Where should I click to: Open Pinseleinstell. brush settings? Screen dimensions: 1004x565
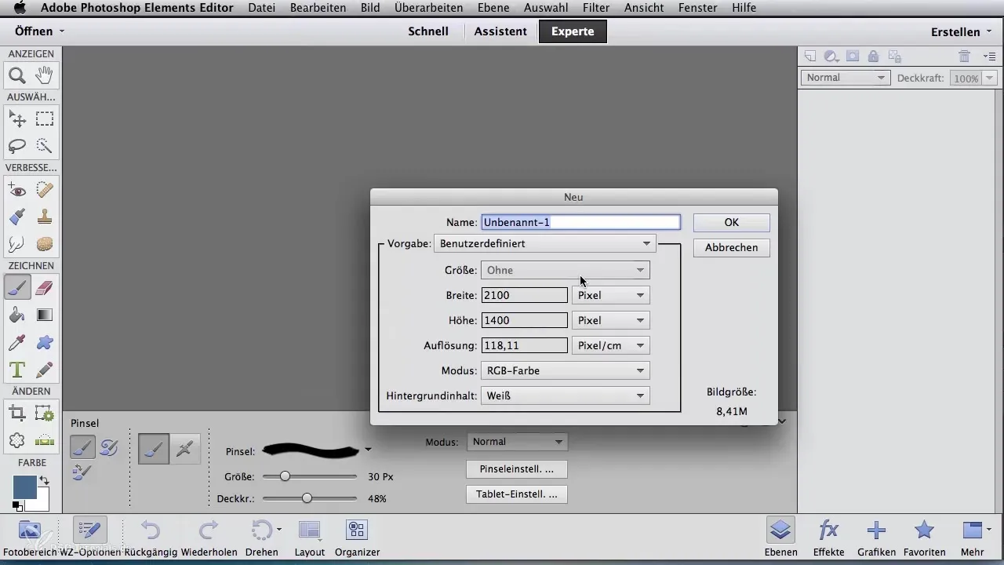(517, 469)
